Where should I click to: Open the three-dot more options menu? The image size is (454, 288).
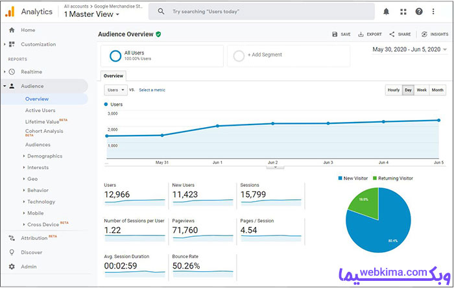(433, 12)
